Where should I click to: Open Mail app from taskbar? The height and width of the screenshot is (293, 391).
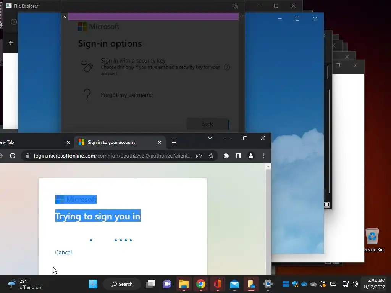point(234,284)
